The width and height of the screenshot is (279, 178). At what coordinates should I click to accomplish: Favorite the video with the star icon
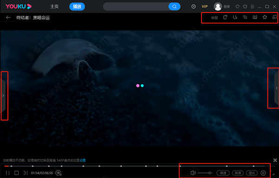pos(265,17)
